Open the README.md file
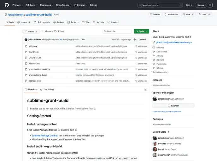 coord(34,64)
